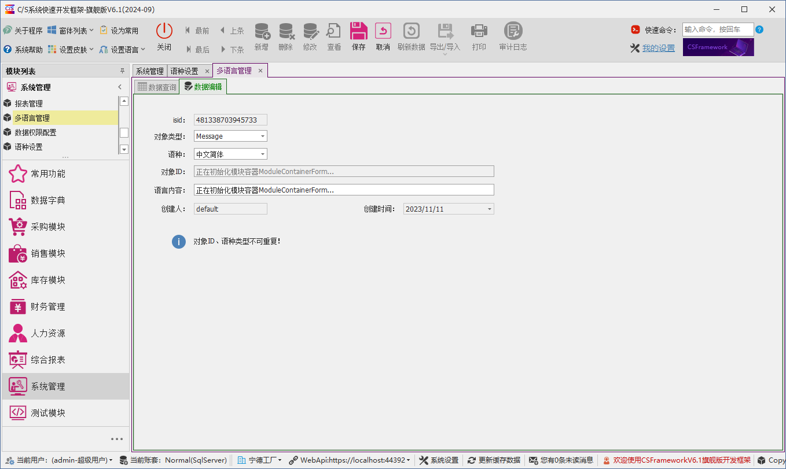Click the CSFramework banner image

tap(718, 47)
